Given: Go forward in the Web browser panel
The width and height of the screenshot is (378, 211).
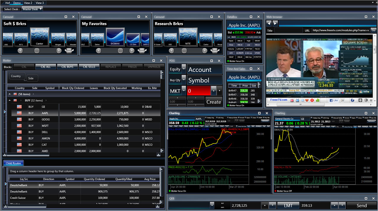Looking at the screenshot, I should [x=275, y=23].
